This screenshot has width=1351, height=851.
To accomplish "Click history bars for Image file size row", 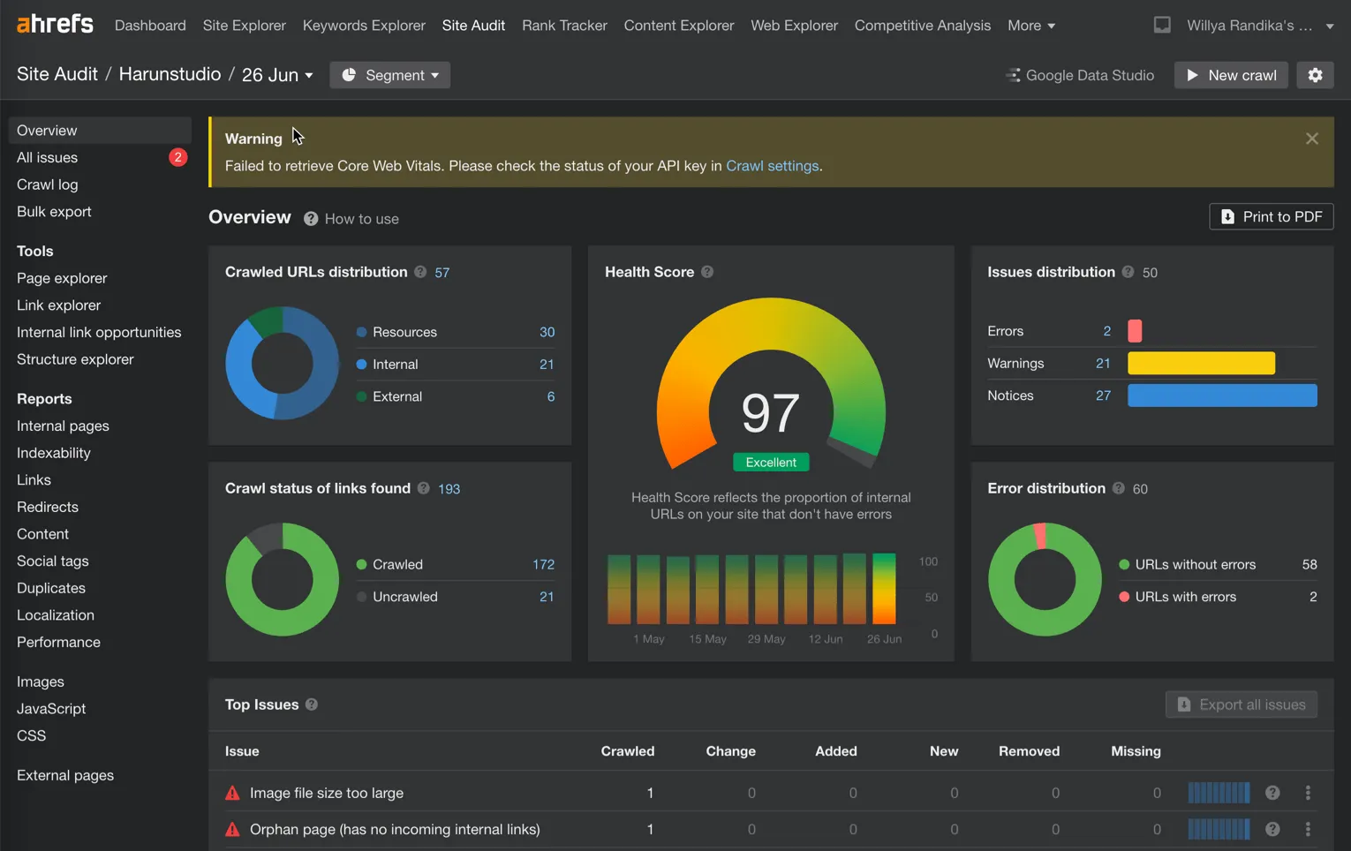I will coord(1219,793).
